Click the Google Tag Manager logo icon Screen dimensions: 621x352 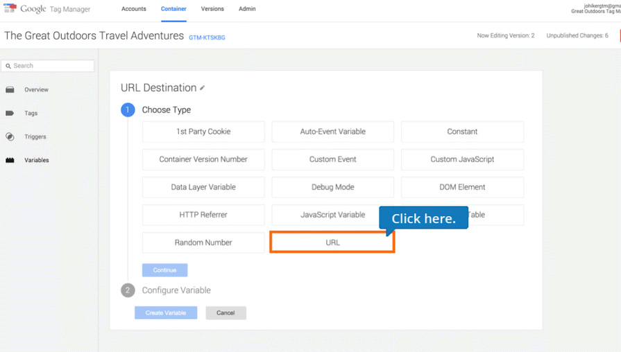coord(10,8)
